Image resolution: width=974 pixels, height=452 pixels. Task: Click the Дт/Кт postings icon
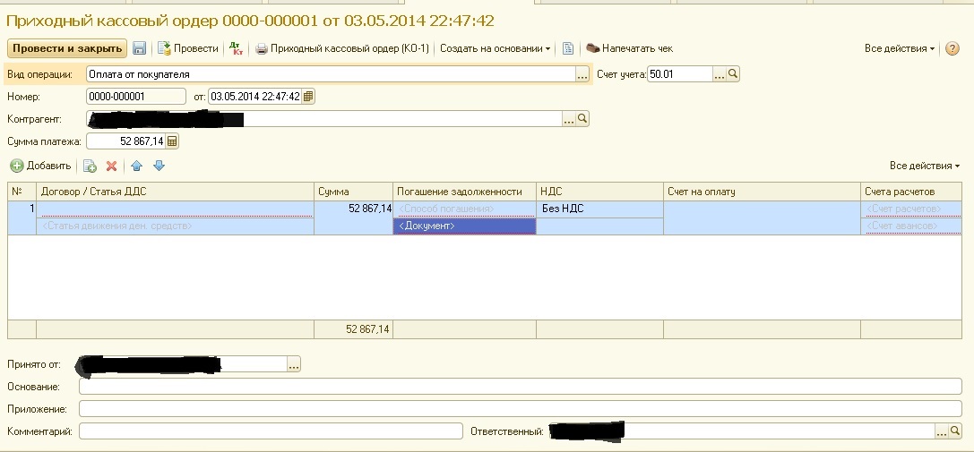coord(235,49)
